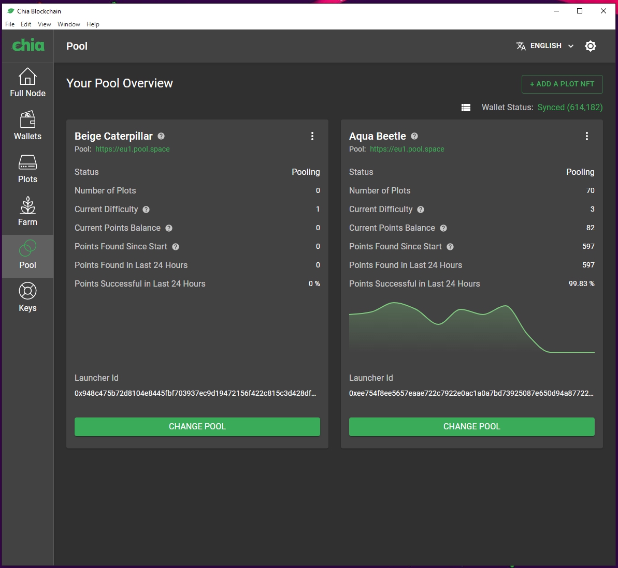Open the Edit menu
The width and height of the screenshot is (618, 568).
26,24
